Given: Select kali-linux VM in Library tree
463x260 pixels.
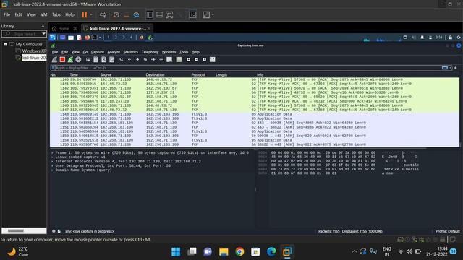Looking at the screenshot, I should point(34,58).
